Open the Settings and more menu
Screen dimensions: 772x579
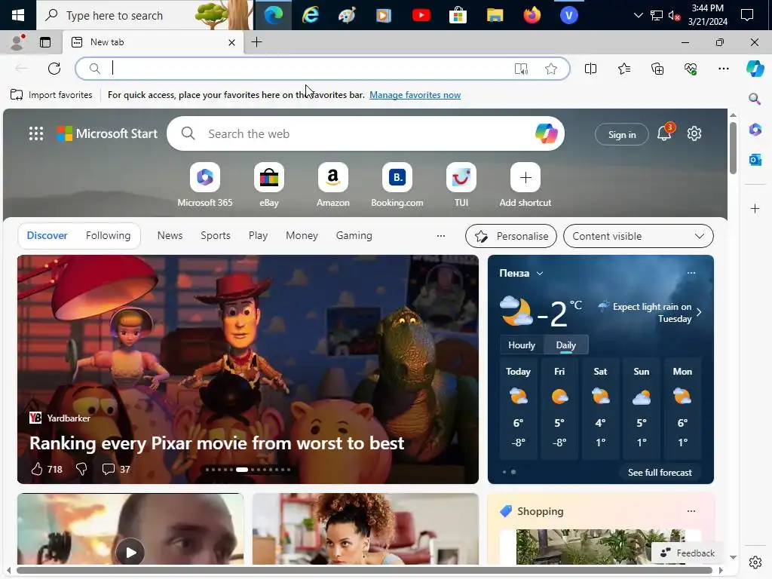(x=723, y=69)
